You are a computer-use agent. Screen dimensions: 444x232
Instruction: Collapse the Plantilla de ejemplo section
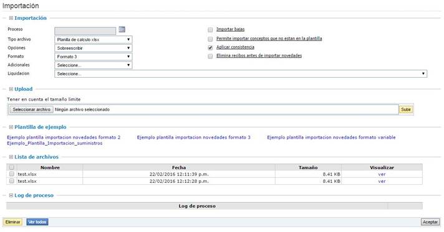tap(11, 127)
